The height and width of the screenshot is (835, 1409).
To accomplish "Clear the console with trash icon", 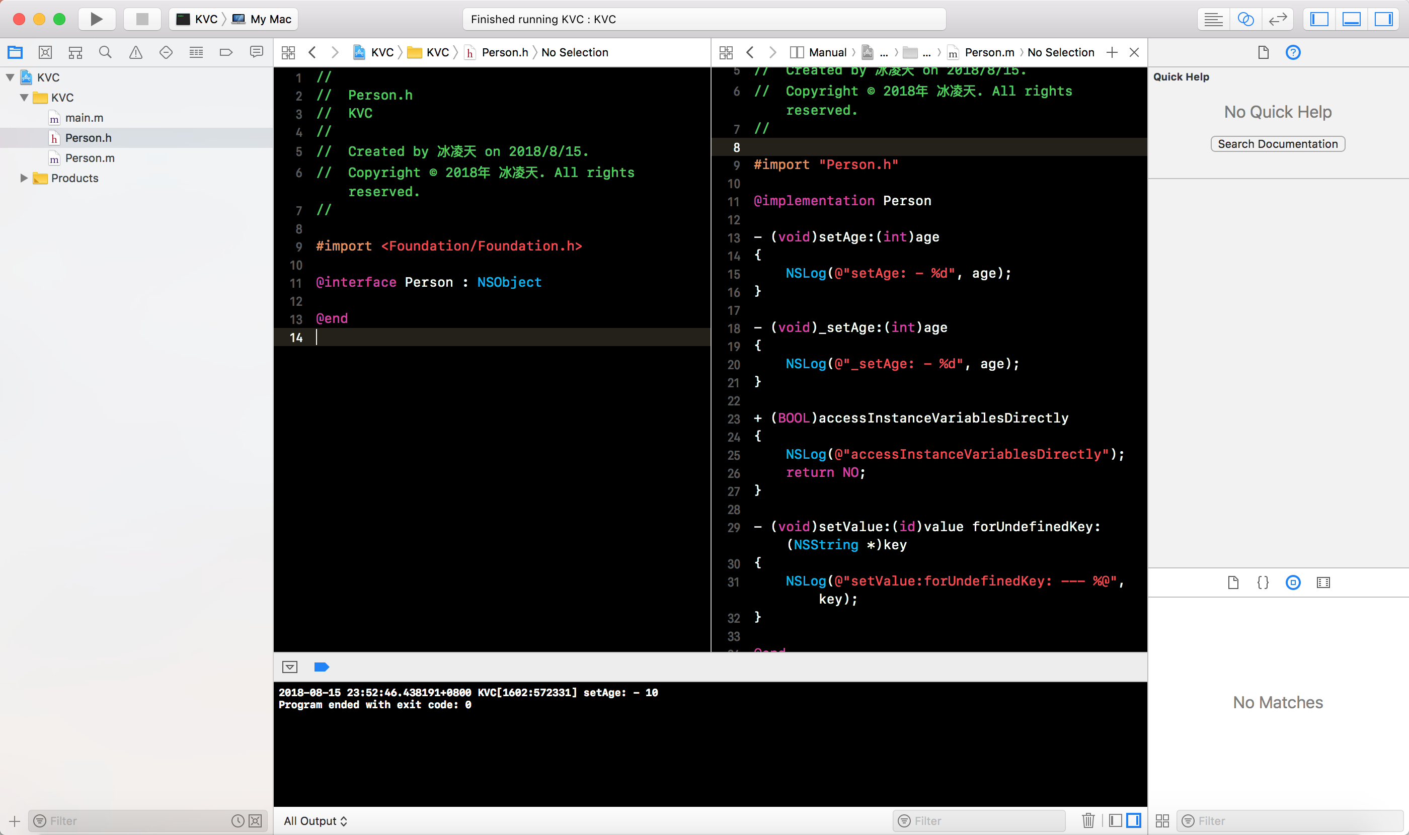I will [1087, 820].
